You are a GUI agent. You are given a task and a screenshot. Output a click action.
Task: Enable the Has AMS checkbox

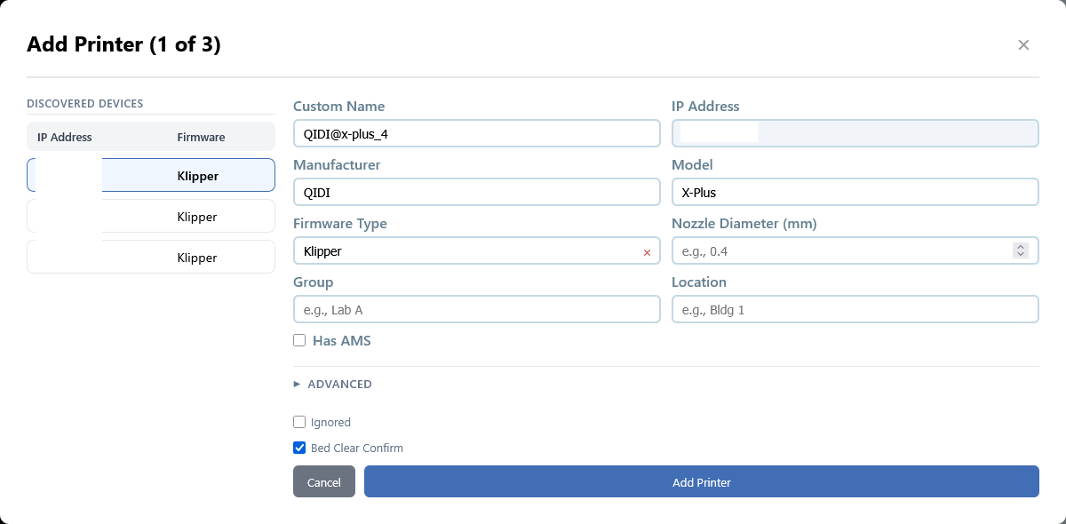299,340
